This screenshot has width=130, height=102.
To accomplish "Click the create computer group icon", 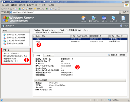I will click(5, 41).
